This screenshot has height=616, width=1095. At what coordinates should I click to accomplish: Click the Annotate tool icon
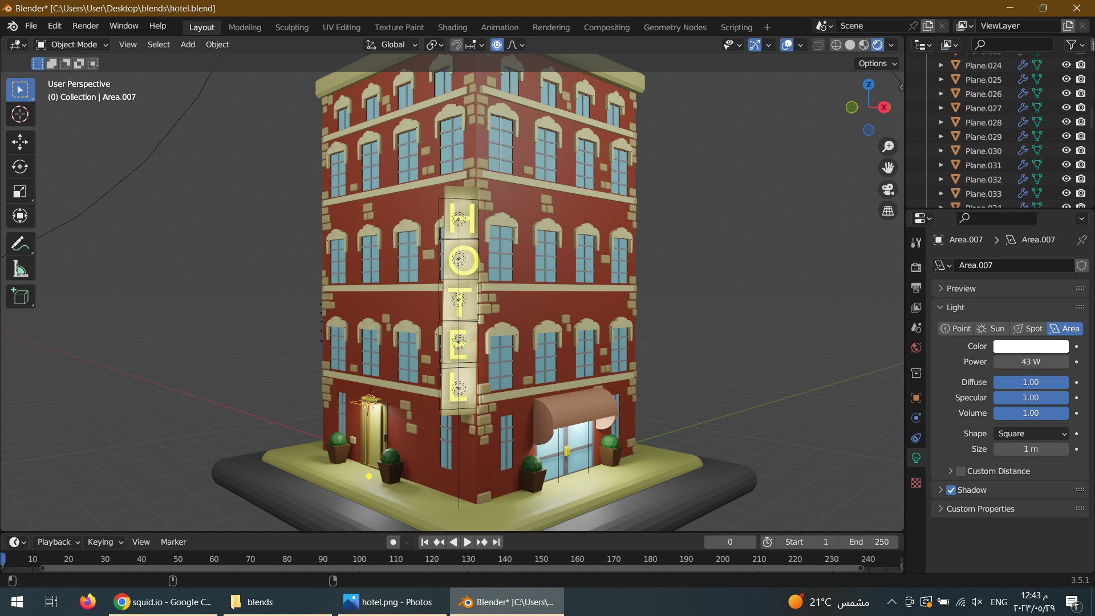(x=21, y=244)
